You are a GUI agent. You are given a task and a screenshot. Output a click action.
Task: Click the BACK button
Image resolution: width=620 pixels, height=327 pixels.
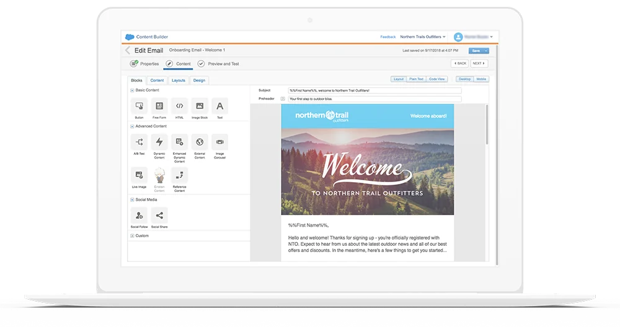pyautogui.click(x=460, y=63)
